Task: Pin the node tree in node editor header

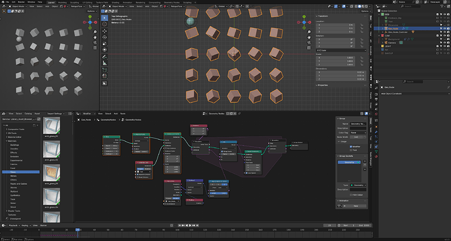Action: pos(239,114)
